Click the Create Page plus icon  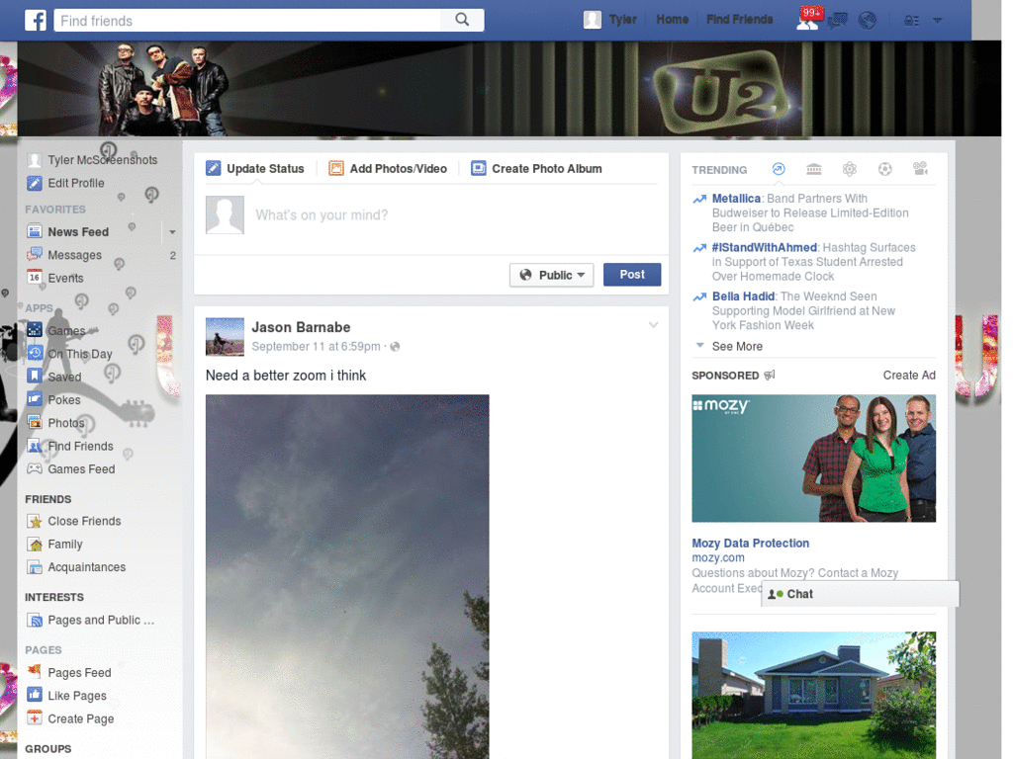click(35, 718)
